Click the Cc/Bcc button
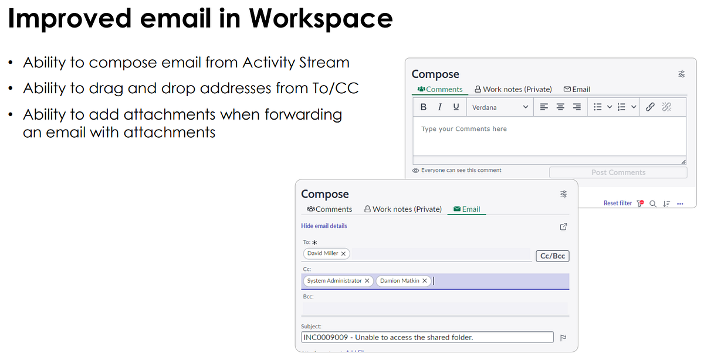 coord(552,256)
